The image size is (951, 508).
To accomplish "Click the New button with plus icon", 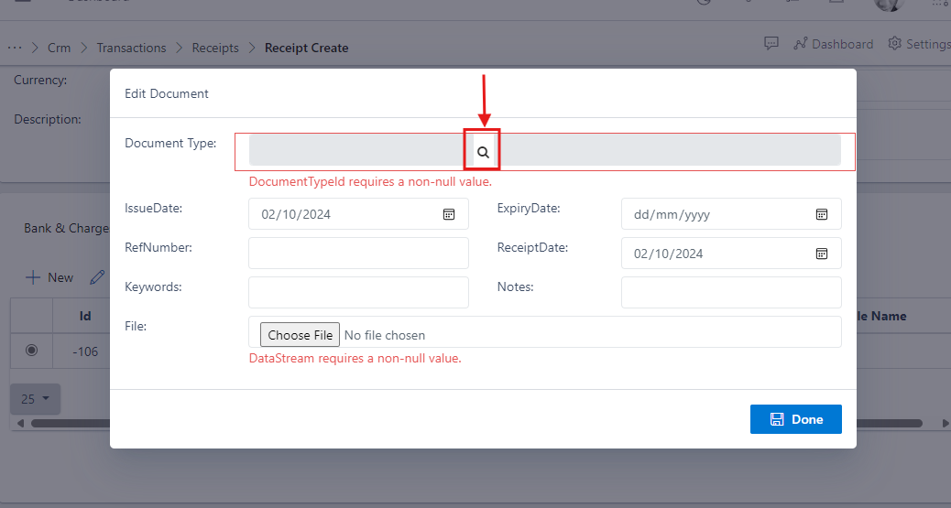I will pyautogui.click(x=49, y=277).
